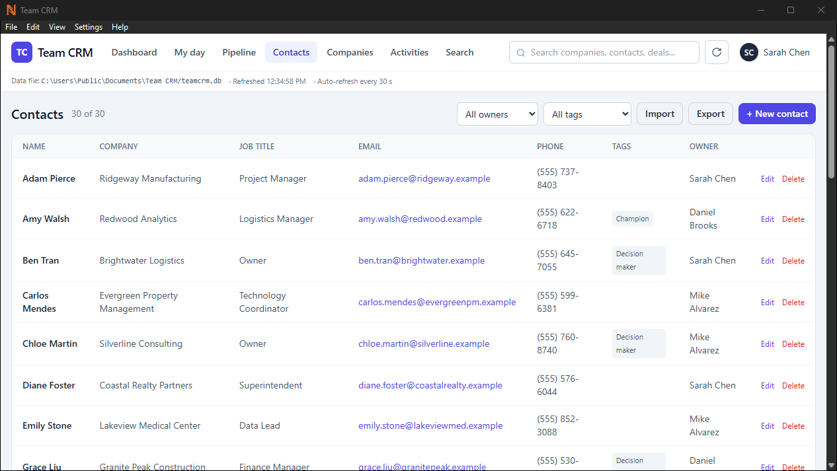Edit the Ben Tran contact
This screenshot has width=837, height=471.
pyautogui.click(x=767, y=261)
